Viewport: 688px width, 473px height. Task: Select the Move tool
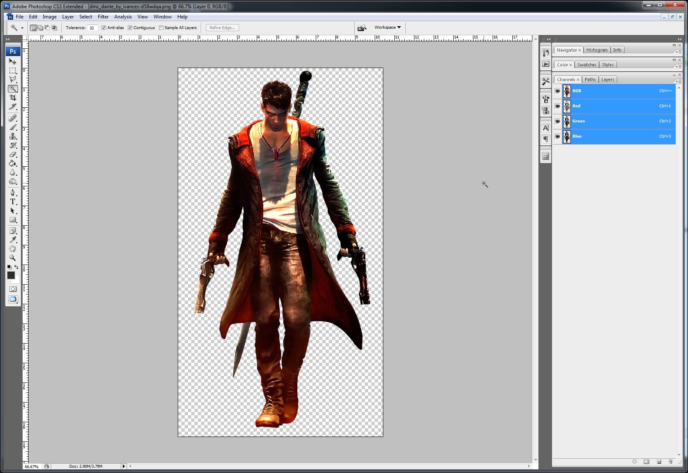(x=13, y=61)
